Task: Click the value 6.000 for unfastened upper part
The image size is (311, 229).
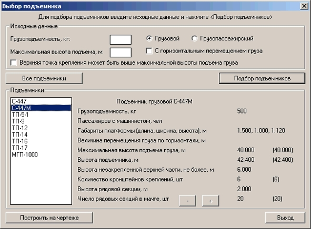Action: 244,170
